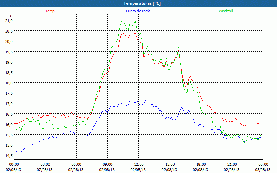This screenshot has width=277, height=173.
Task: Click the 16,5 y-axis value
Action: pos(9,114)
